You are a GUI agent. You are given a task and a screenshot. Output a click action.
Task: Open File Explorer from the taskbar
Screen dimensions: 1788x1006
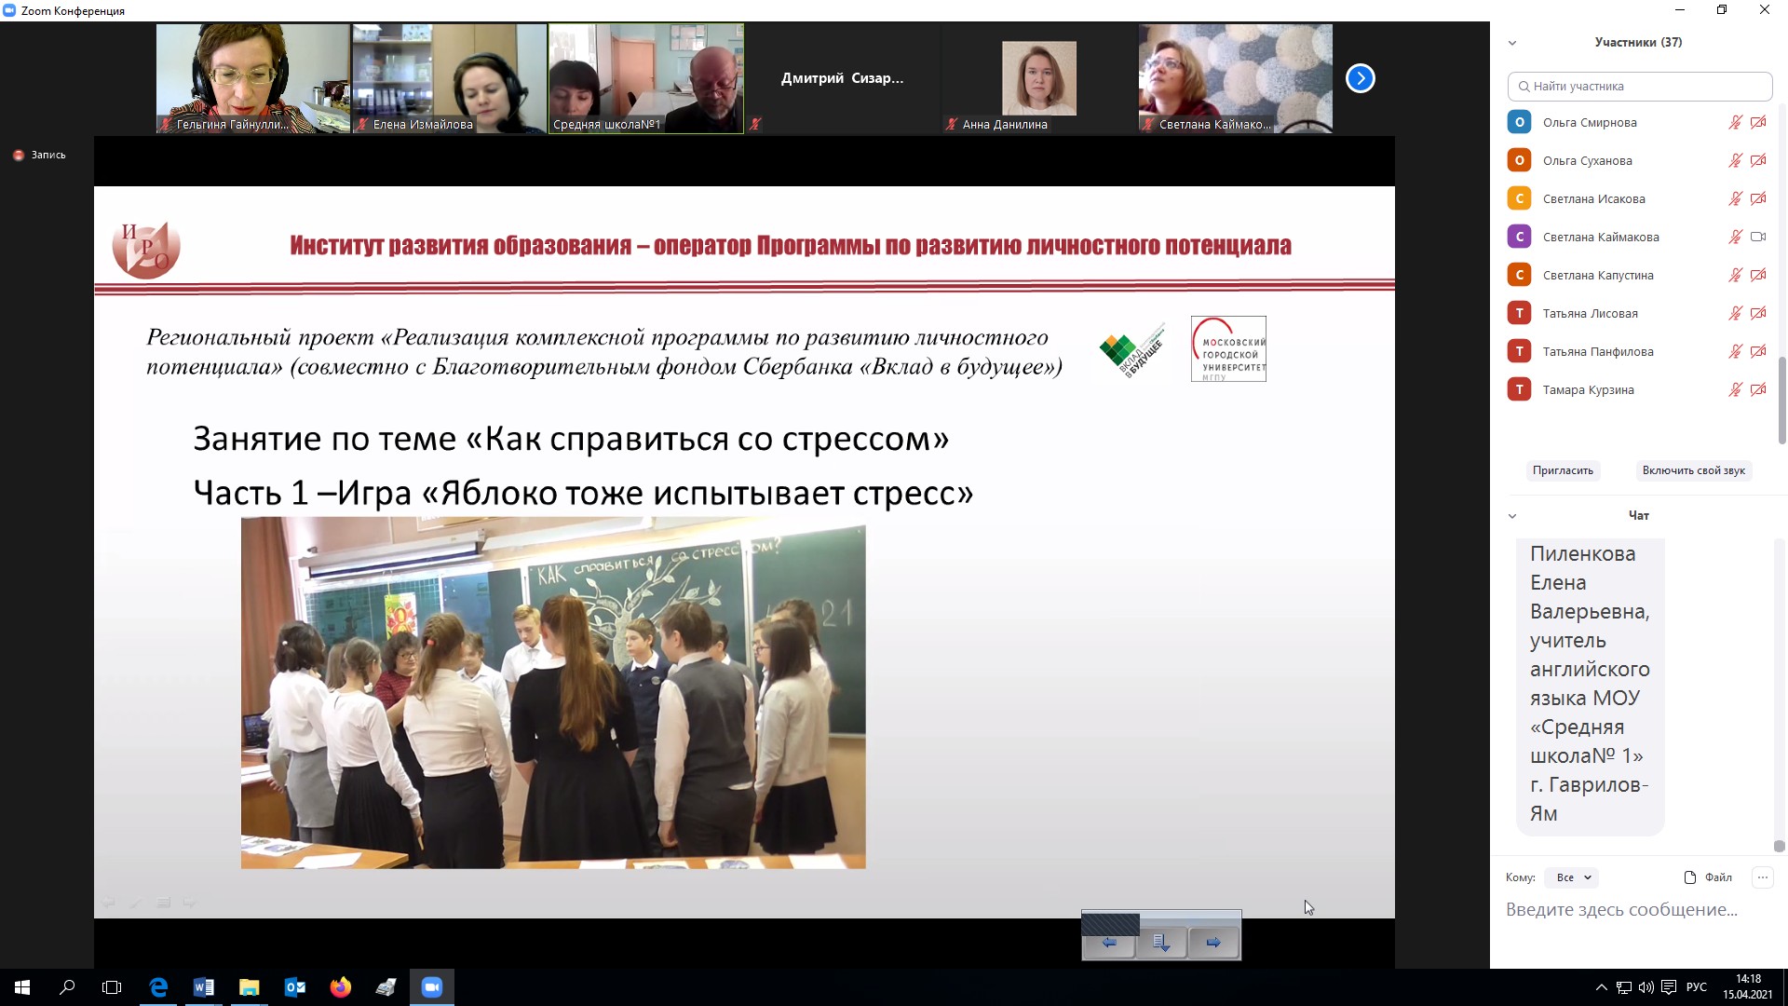tap(250, 987)
